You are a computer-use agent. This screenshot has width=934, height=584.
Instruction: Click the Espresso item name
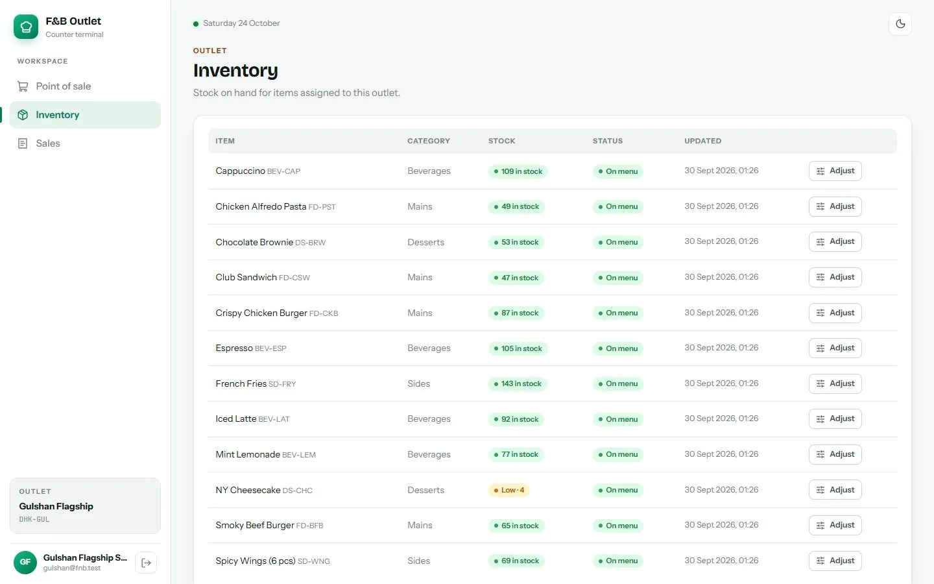click(x=234, y=348)
